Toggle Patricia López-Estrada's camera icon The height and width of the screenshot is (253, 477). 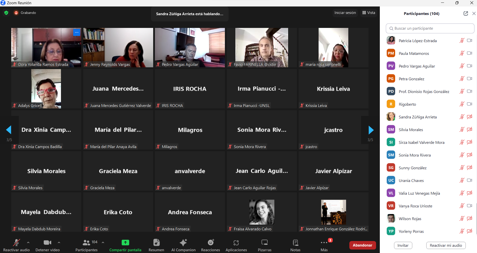(470, 40)
